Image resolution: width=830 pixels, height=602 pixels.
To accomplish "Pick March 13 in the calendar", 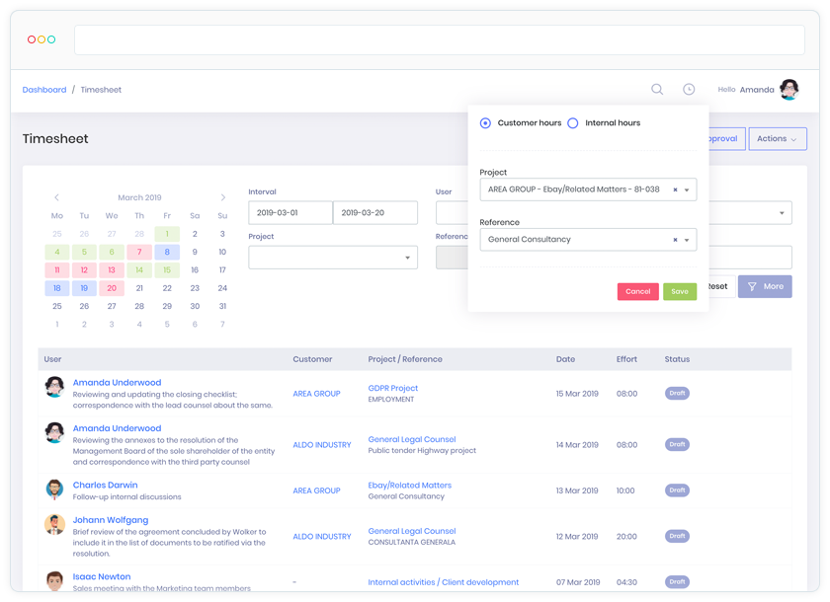I will coord(112,270).
